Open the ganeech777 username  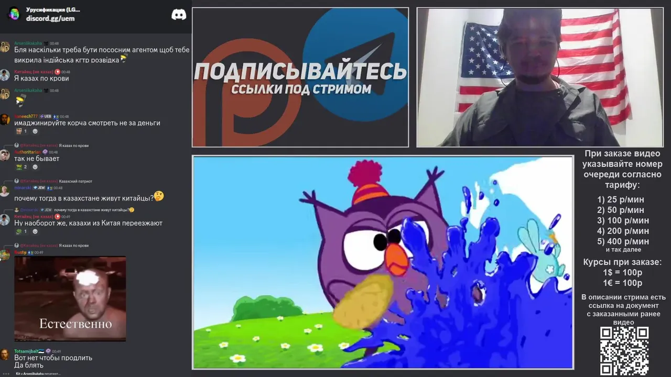click(x=26, y=116)
